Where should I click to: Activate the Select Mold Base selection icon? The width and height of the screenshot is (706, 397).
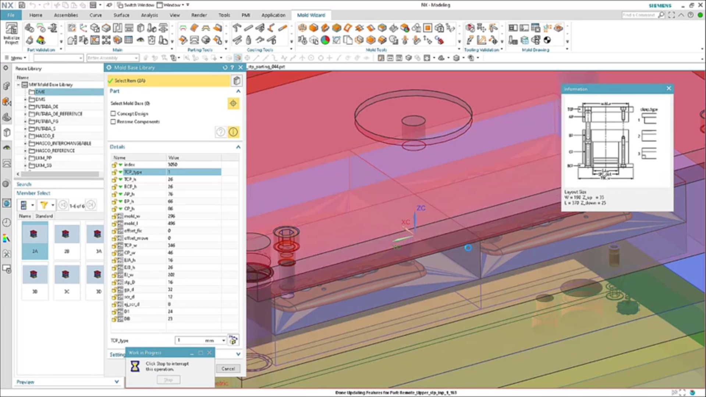pos(233,103)
